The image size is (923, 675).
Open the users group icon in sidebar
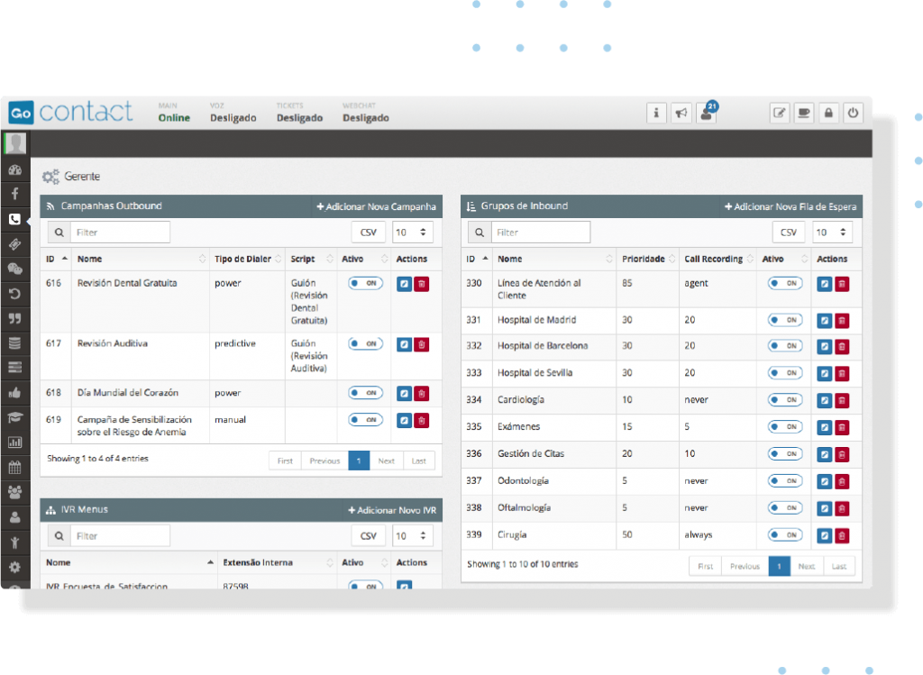(x=14, y=491)
